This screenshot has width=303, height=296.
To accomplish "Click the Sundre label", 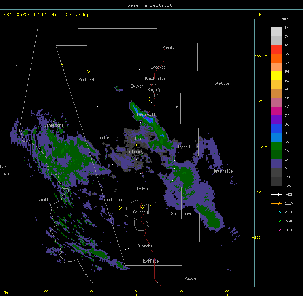I will pos(103,137).
